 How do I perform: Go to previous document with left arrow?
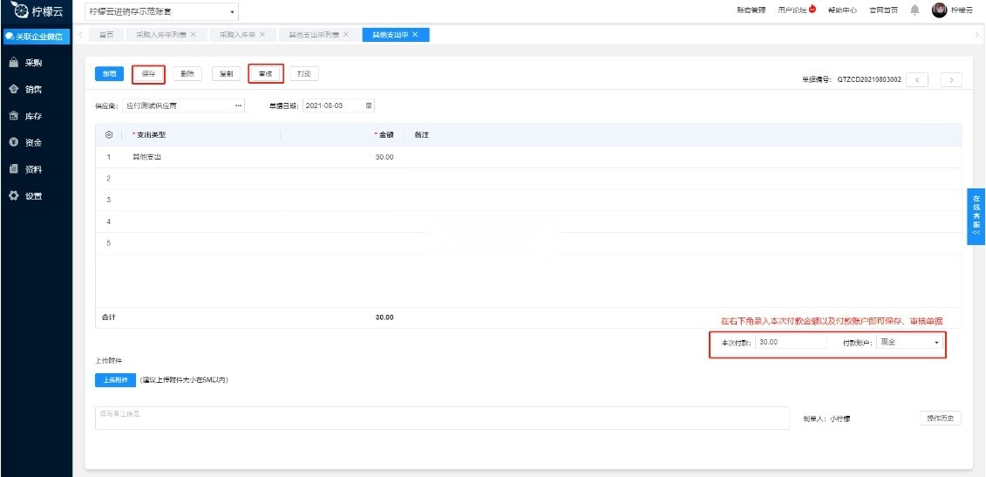(x=917, y=79)
